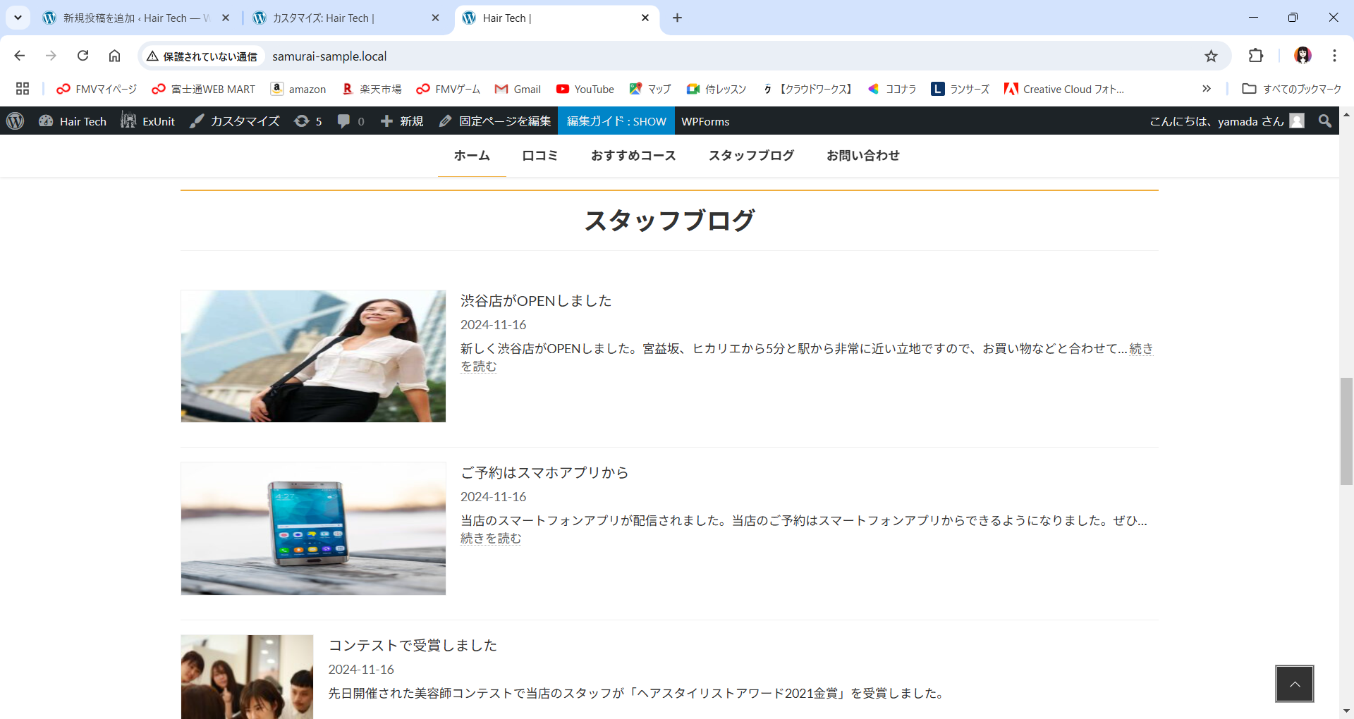This screenshot has height=719, width=1354.
Task: Open post 渋谷店がOPENしました
Action: click(x=536, y=301)
